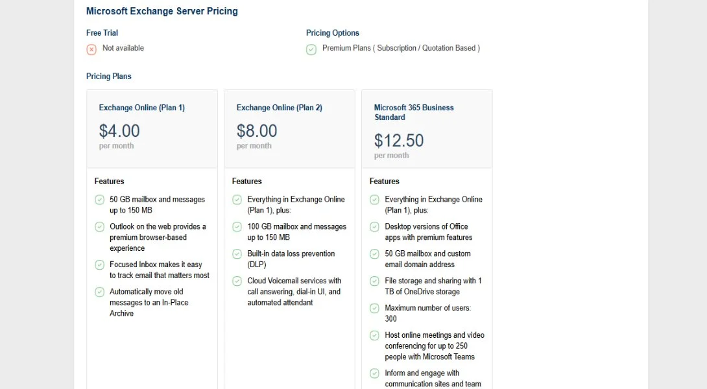Image resolution: width=707 pixels, height=389 pixels.
Task: Click checkmark beside Desktop versions of Office apps
Action: [374, 227]
